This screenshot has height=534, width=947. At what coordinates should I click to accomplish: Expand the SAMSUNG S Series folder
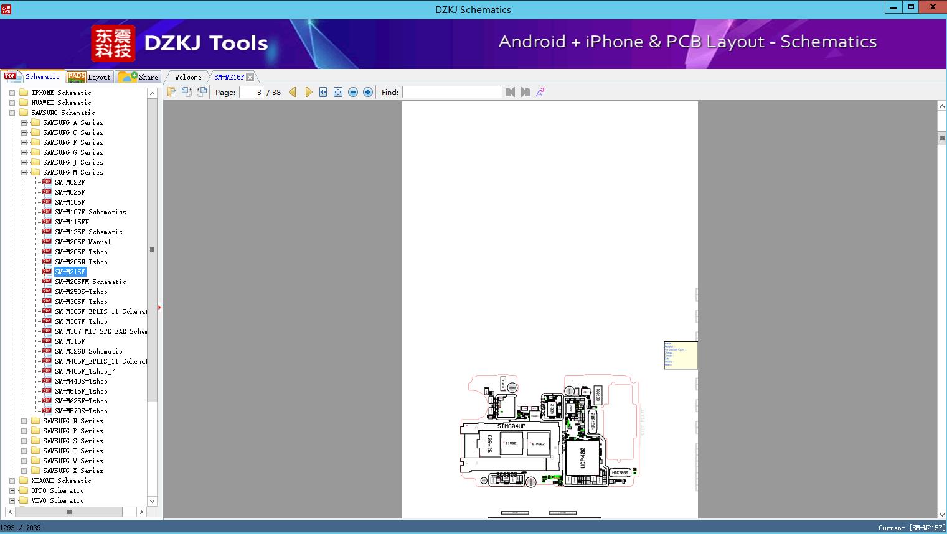[x=24, y=441]
